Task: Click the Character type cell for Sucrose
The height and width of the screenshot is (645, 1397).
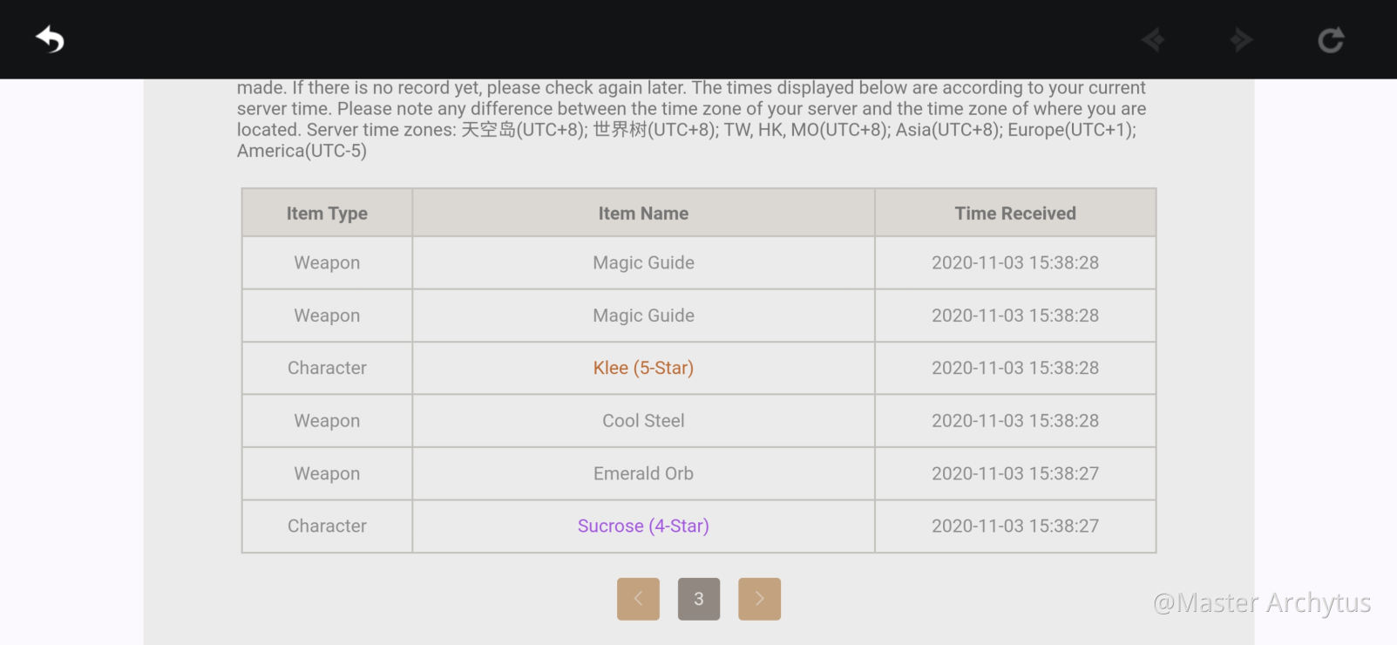Action: tap(327, 526)
